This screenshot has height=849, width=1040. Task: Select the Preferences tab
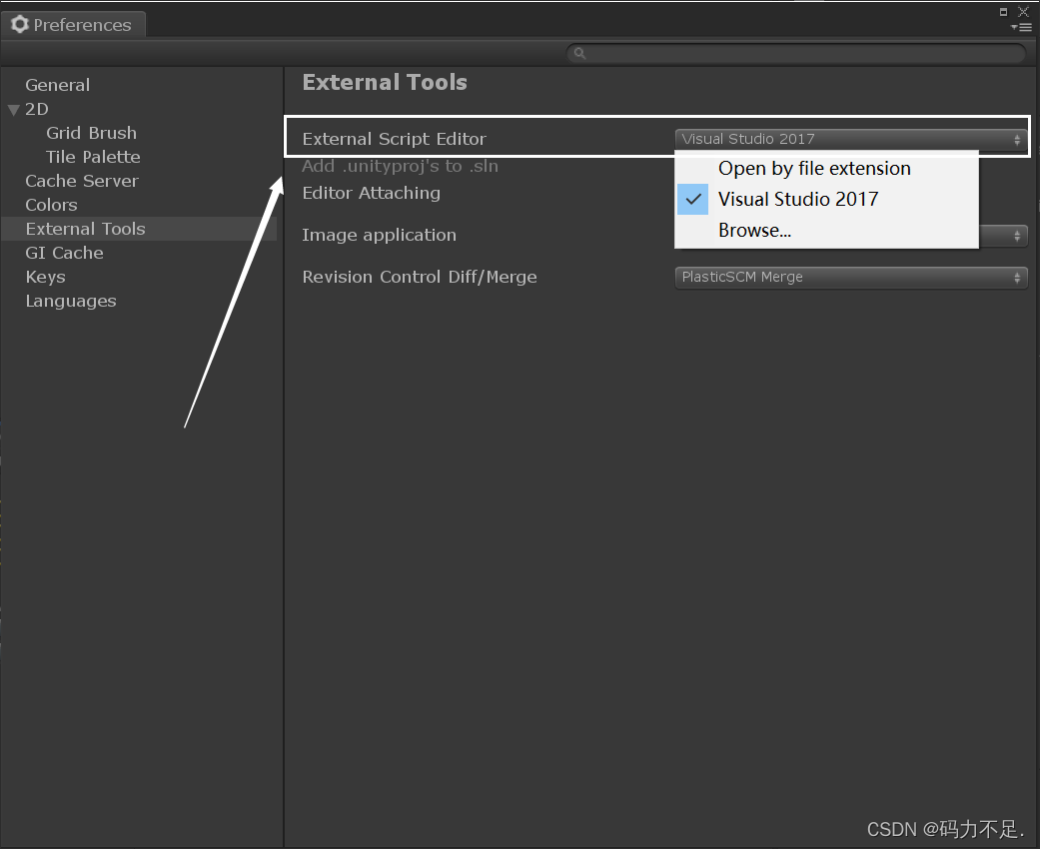[x=73, y=25]
